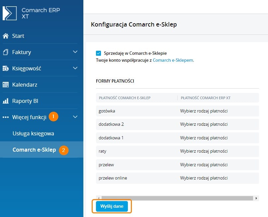Expand the Księgowość menu chevron
This screenshot has height=217, width=268.
point(75,68)
